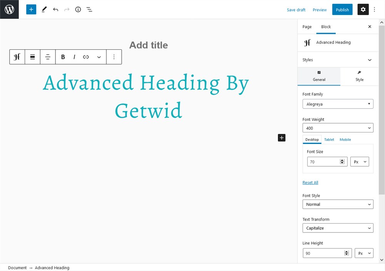Select the Desktop device tab

(312, 139)
